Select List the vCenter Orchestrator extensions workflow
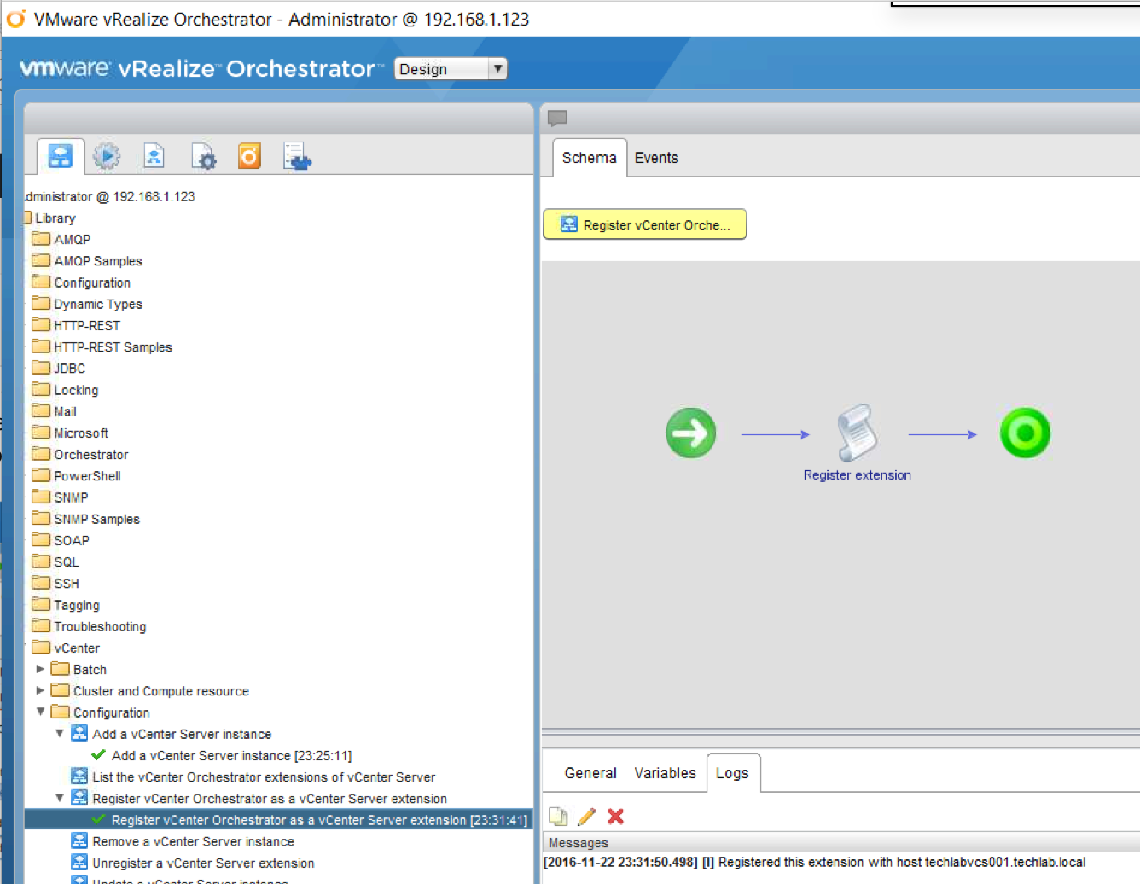This screenshot has width=1140, height=884. coord(264,777)
